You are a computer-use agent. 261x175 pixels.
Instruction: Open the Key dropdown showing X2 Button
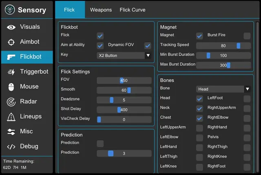click(x=124, y=55)
